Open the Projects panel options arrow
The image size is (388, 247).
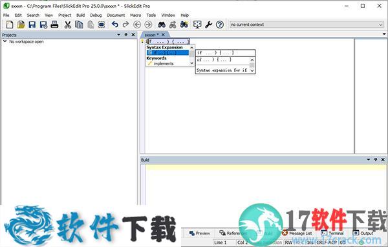coord(119,35)
